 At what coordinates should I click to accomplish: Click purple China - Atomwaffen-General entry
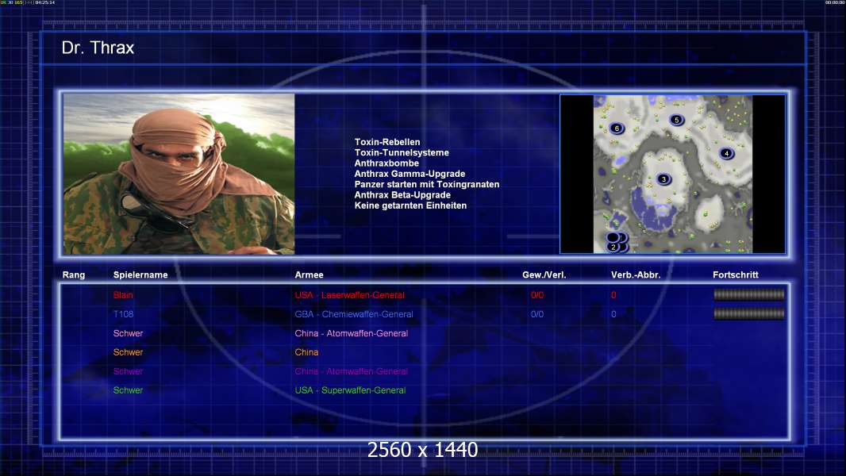tap(352, 371)
